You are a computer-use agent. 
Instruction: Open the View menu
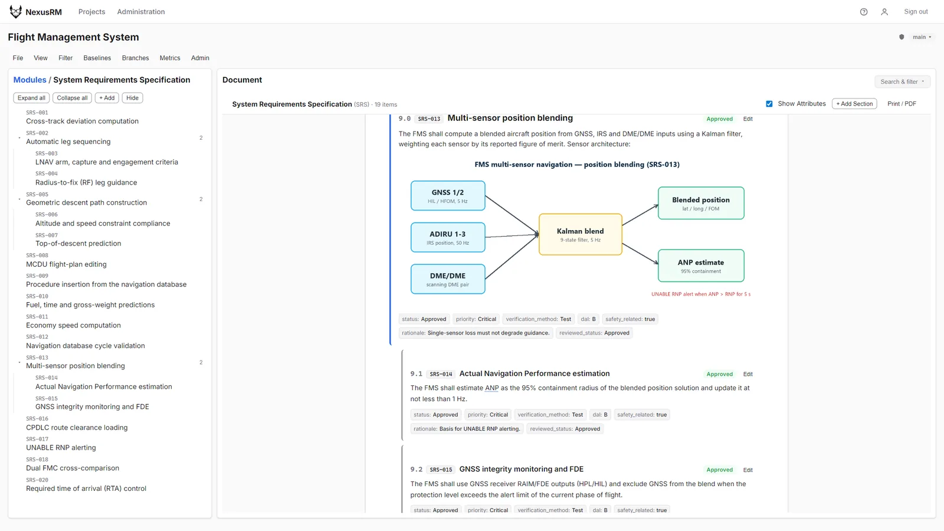[41, 58]
